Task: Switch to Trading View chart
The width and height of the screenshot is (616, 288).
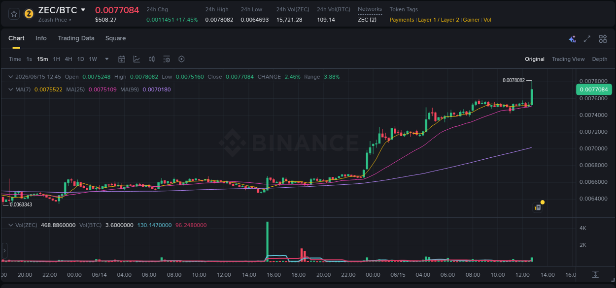Action: (568, 59)
